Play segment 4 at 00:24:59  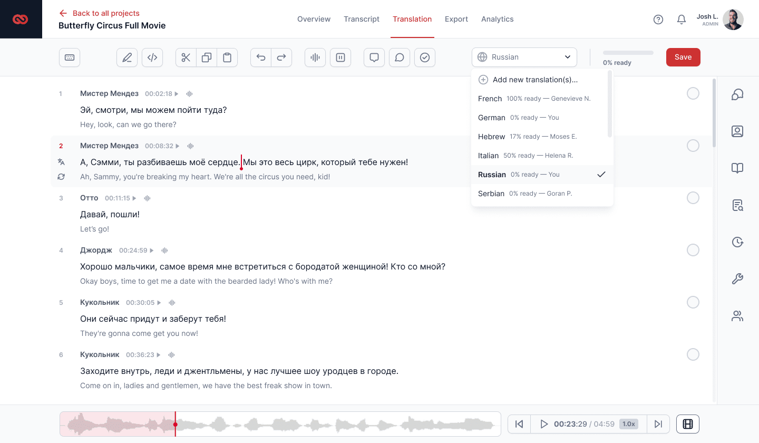click(x=152, y=251)
